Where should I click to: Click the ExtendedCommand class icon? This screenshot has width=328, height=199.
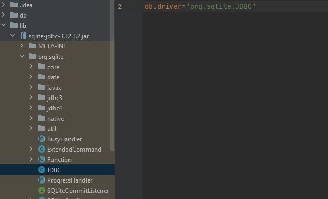pos(42,149)
